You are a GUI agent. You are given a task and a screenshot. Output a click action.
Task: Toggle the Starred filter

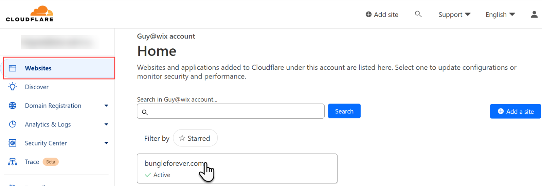[x=195, y=138]
